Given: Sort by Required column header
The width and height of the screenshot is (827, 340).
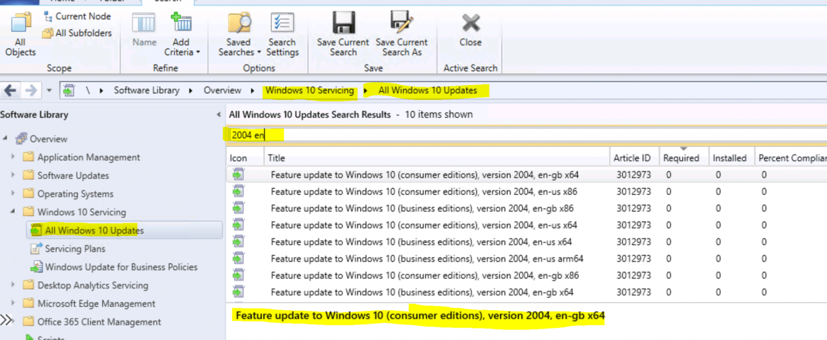Looking at the screenshot, I should point(684,158).
